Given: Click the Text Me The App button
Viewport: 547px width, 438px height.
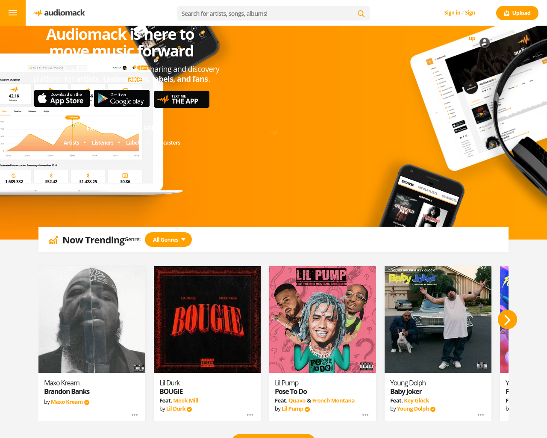Looking at the screenshot, I should (x=182, y=99).
